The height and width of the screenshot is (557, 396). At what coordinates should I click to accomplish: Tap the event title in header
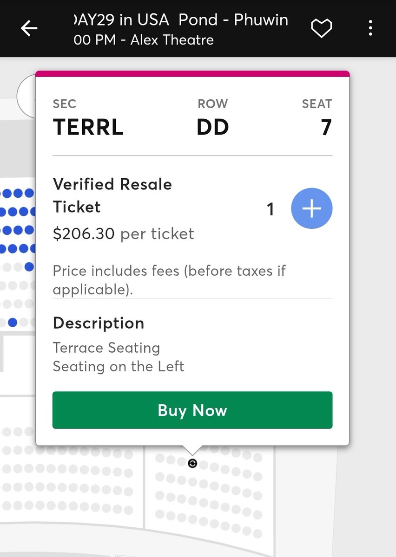pos(181,20)
